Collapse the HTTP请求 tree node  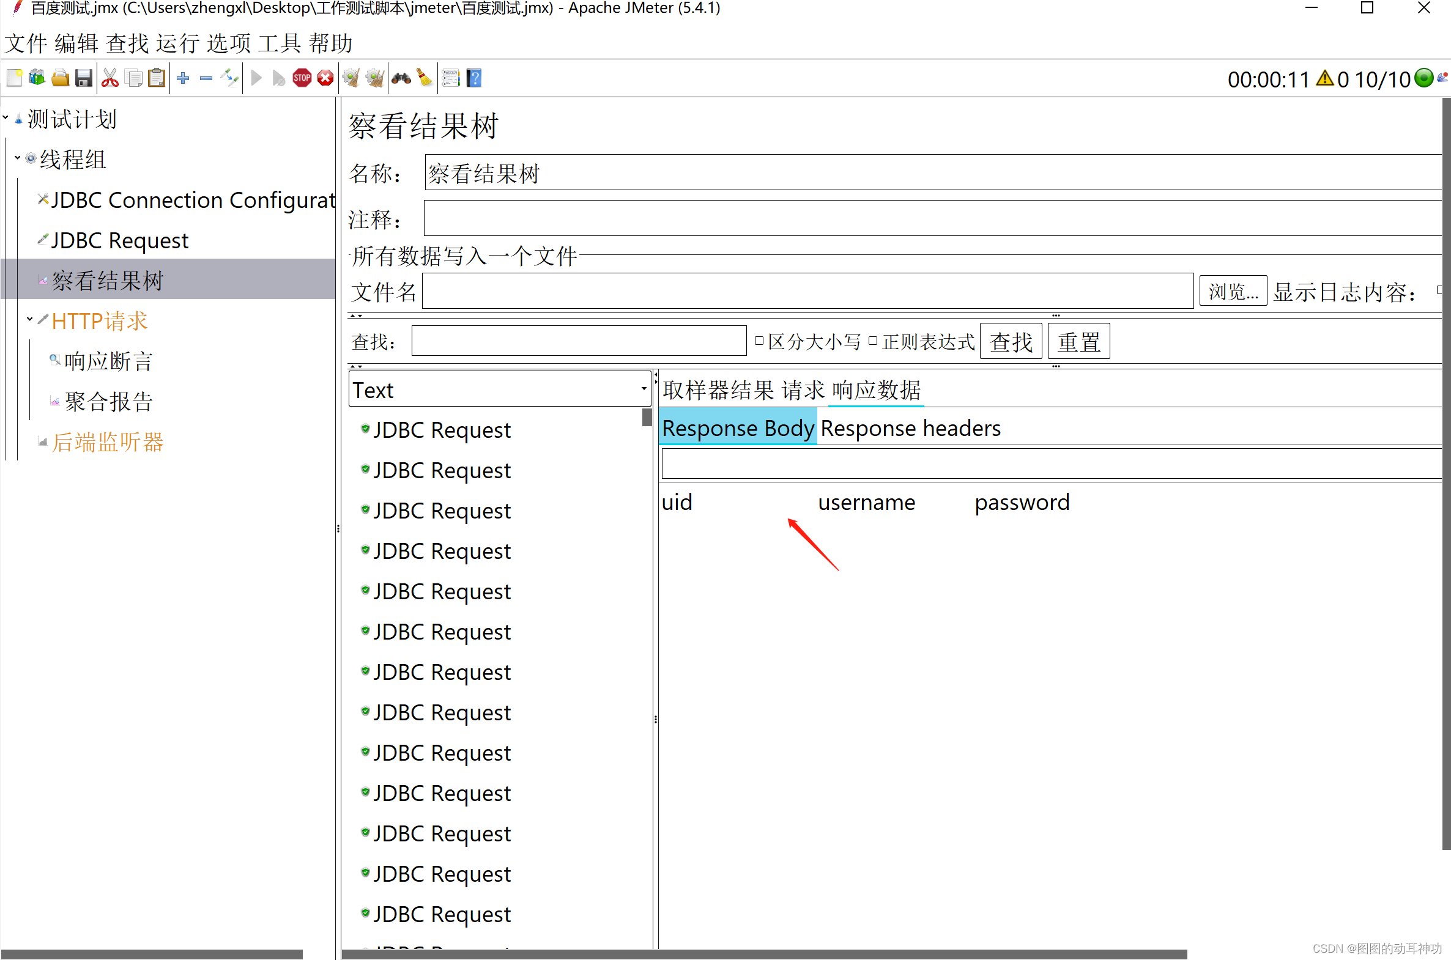coord(29,319)
